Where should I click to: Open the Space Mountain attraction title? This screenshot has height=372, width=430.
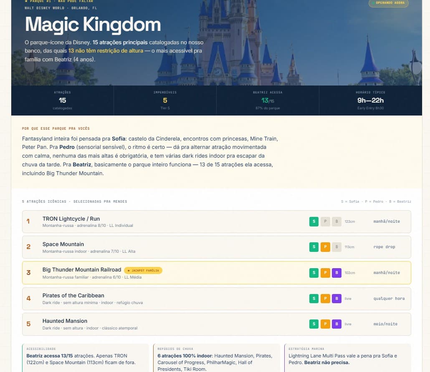(x=63, y=244)
